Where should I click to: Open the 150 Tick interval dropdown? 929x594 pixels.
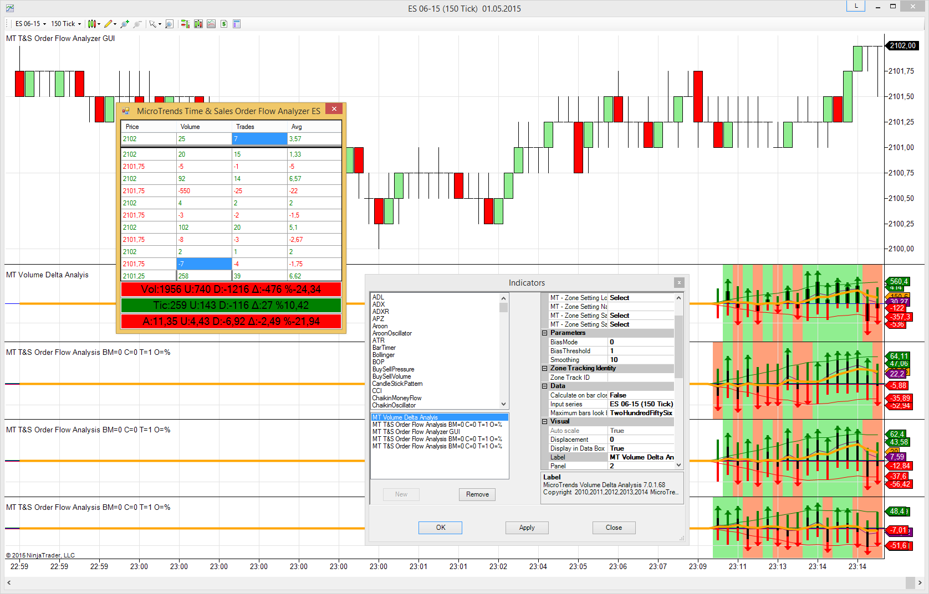pyautogui.click(x=66, y=24)
